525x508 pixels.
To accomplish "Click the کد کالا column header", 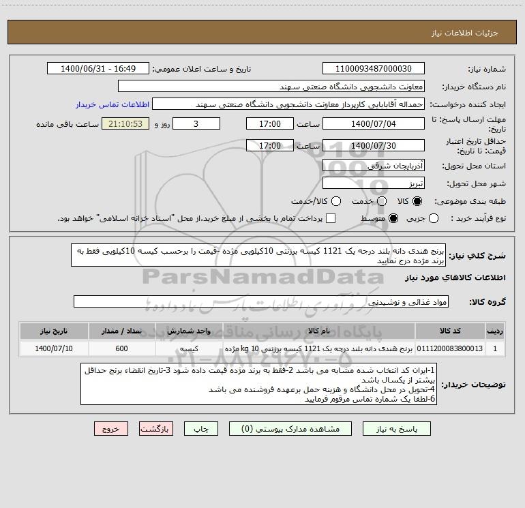I will tap(450, 331).
